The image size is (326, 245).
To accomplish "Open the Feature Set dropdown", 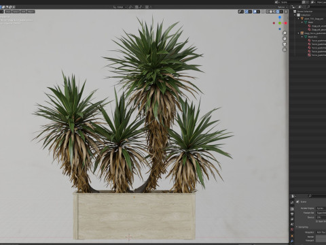I will 321,213.
